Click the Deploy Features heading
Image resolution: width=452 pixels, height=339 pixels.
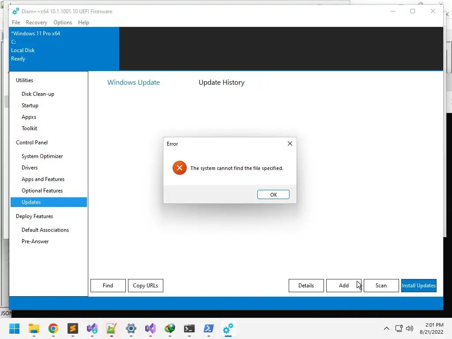(34, 216)
